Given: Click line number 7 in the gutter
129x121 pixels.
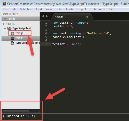Looking at the screenshot, I should [46, 44].
